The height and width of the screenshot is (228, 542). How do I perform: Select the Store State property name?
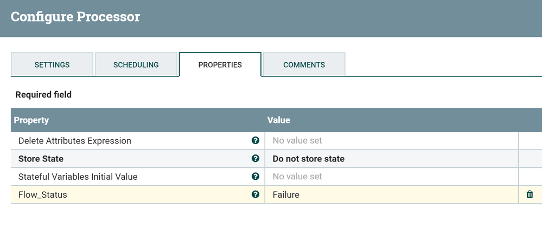[x=41, y=159]
